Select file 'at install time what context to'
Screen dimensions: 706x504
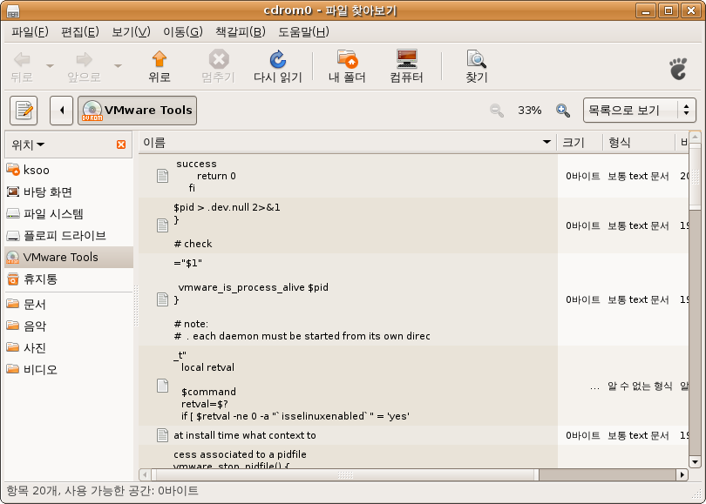(x=245, y=435)
